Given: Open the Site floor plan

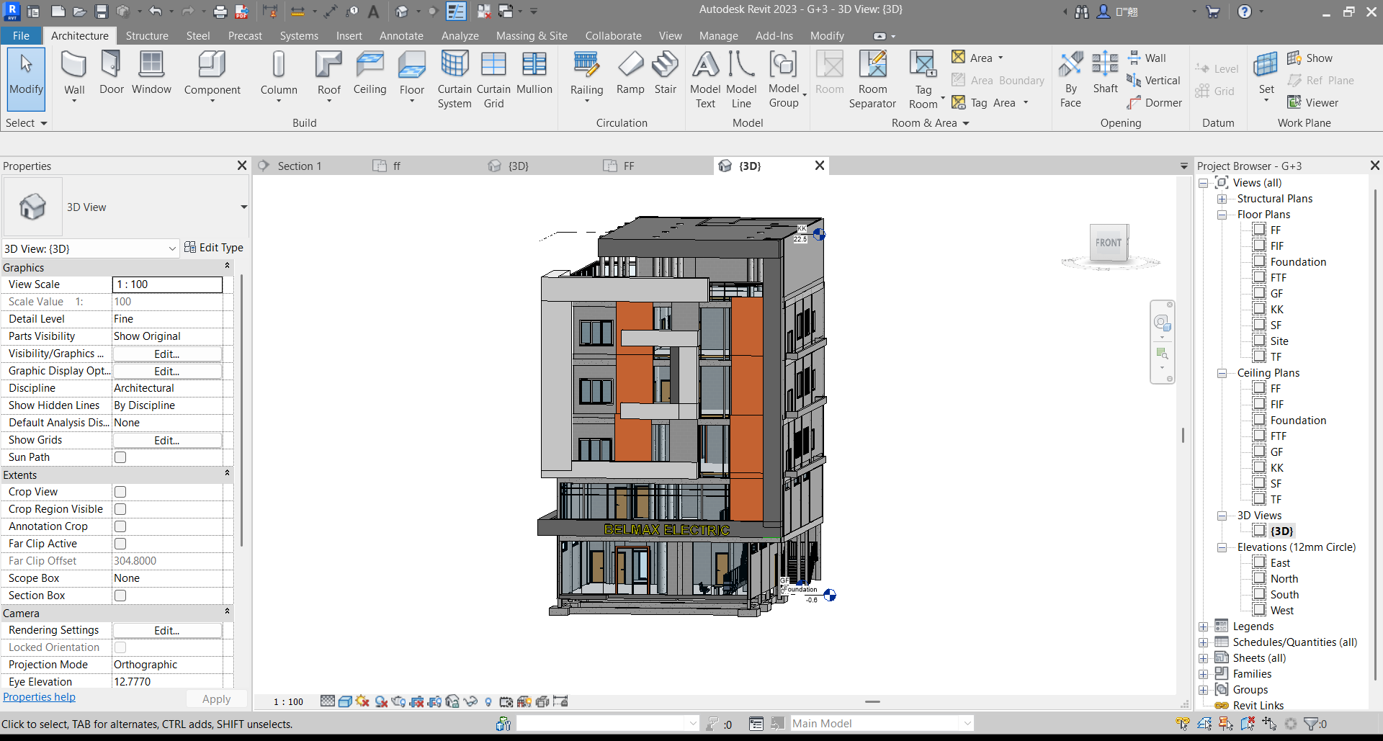Looking at the screenshot, I should click(x=1279, y=341).
